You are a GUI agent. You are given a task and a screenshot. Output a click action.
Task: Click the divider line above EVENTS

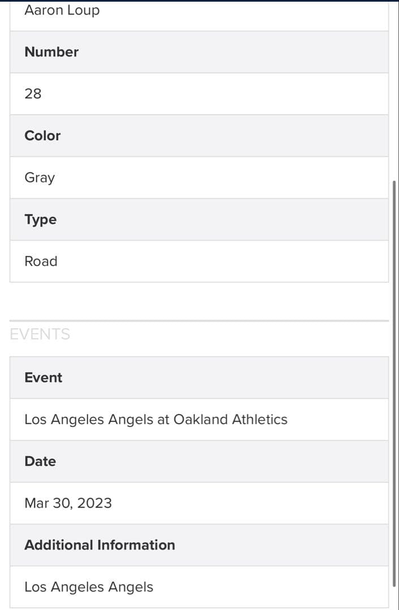(x=199, y=321)
